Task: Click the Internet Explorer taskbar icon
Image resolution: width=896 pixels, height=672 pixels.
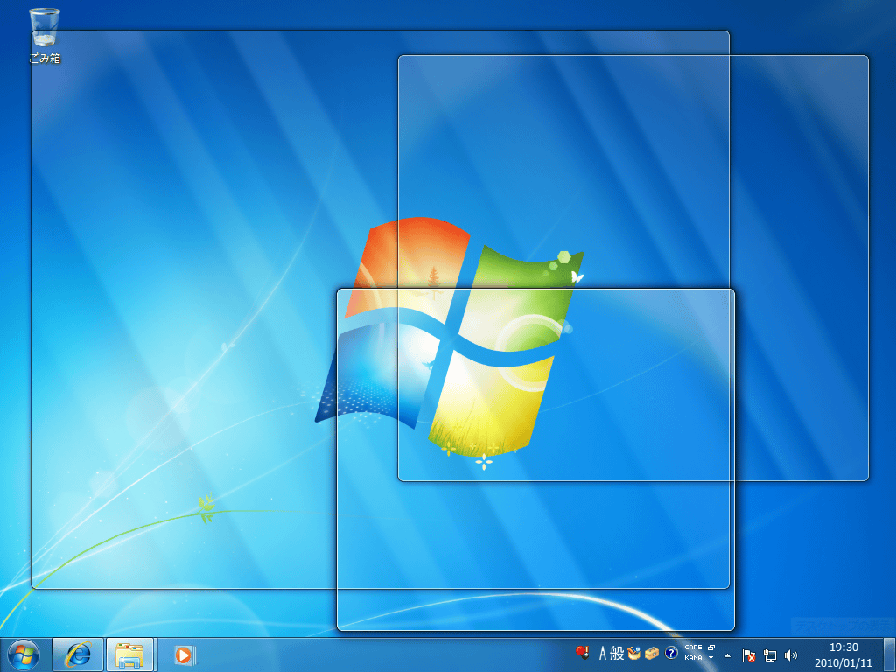Action: pos(78,654)
